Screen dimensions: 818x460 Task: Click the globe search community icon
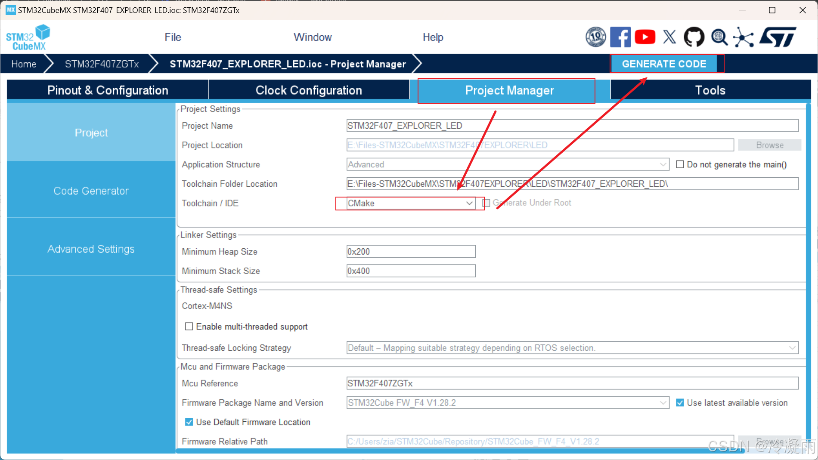point(719,37)
